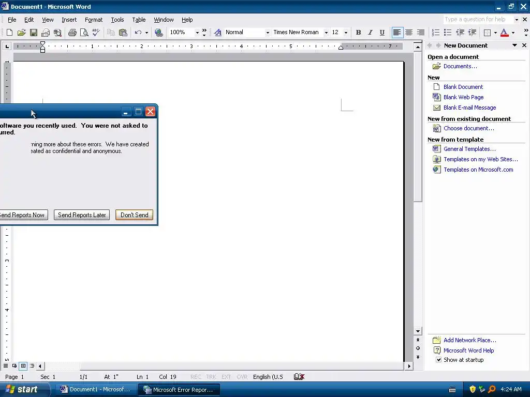The image size is (530, 397).
Task: Toggle Bold formatting
Action: [358, 33]
